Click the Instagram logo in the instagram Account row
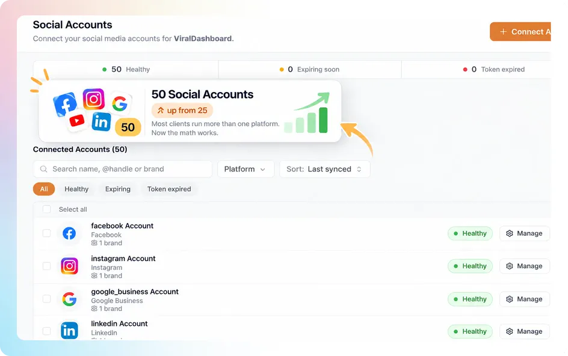The image size is (568, 356). coord(69,266)
